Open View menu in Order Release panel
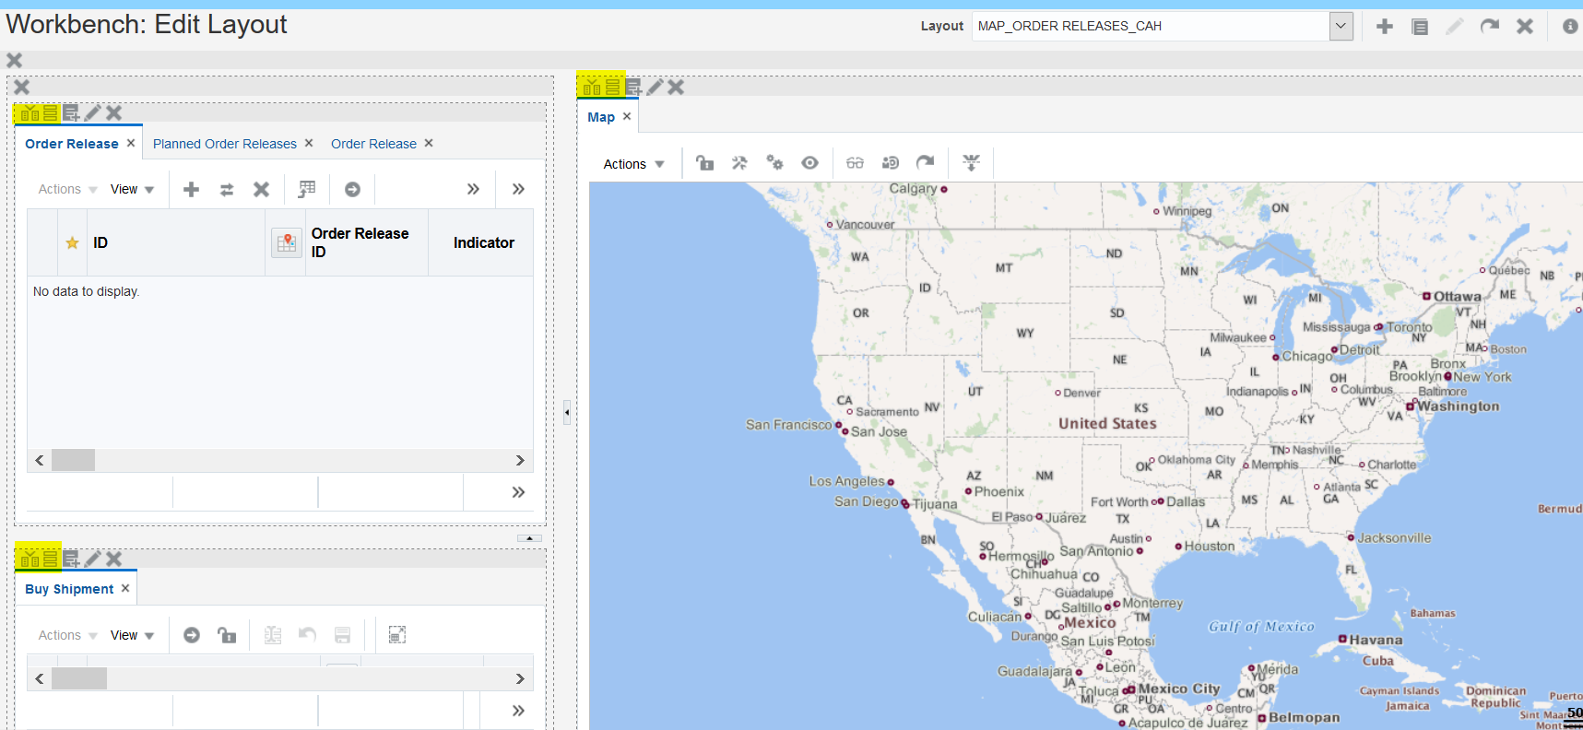The image size is (1583, 730). point(132,189)
